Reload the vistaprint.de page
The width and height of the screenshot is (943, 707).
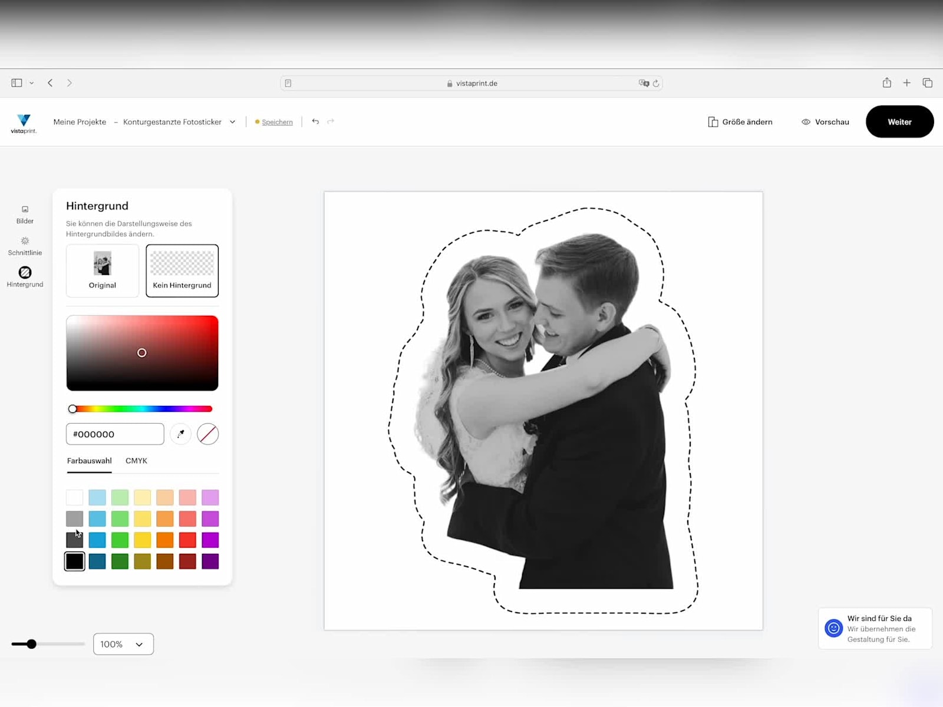point(656,83)
